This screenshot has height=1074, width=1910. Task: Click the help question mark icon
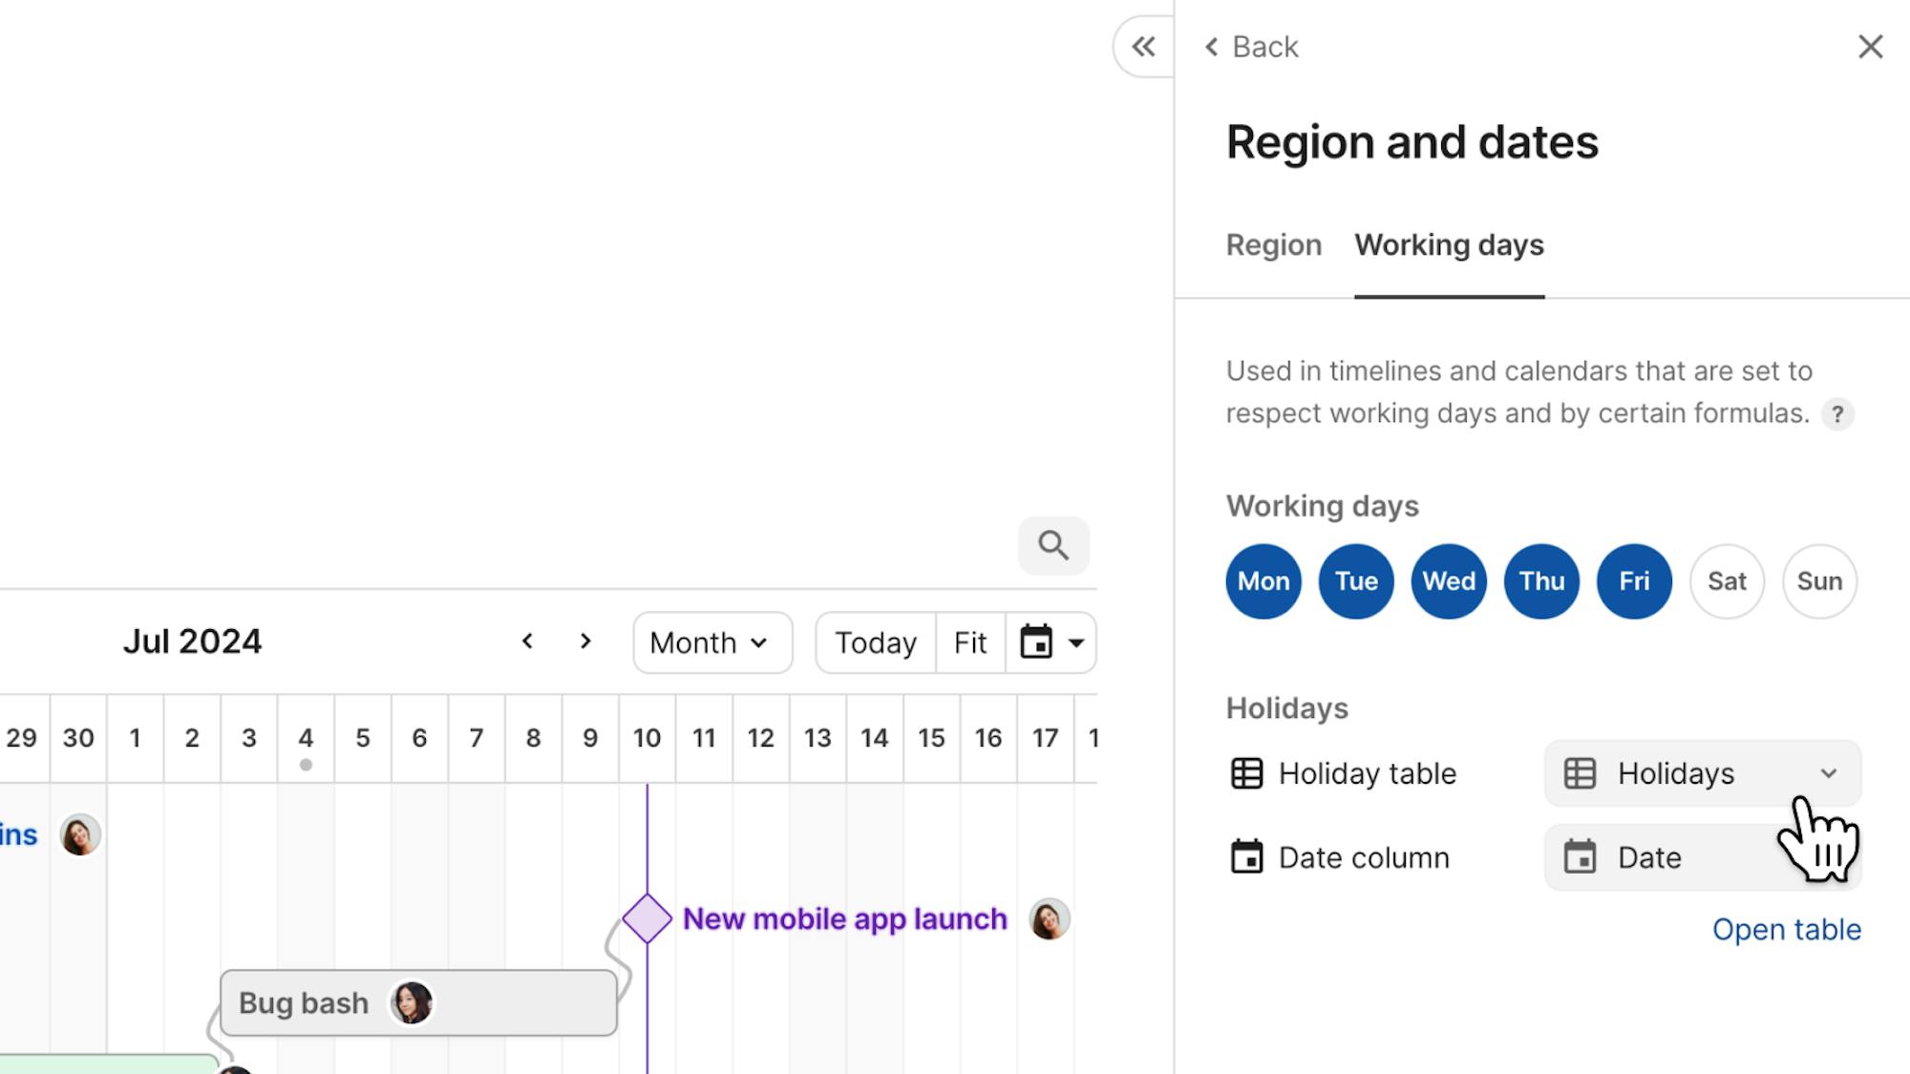1836,414
